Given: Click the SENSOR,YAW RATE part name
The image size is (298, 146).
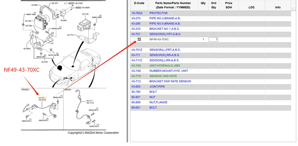Looking at the screenshot, I should [x=163, y=76].
